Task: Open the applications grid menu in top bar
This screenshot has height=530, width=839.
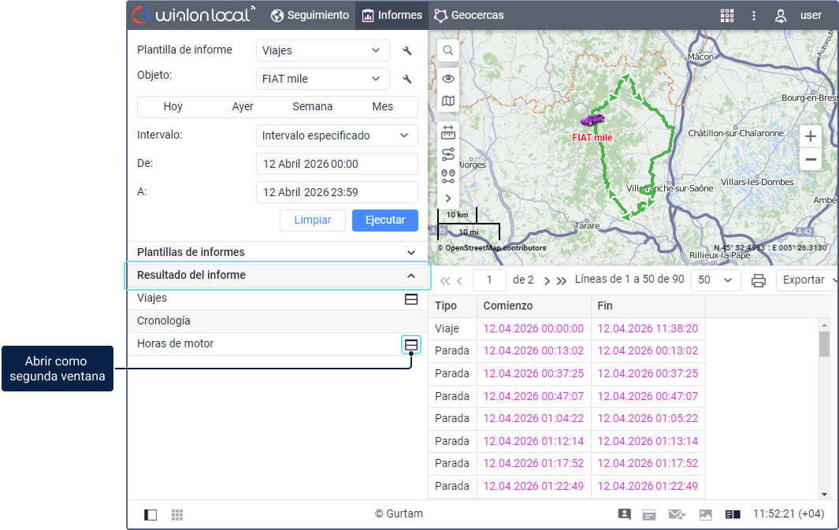Action: pos(727,15)
